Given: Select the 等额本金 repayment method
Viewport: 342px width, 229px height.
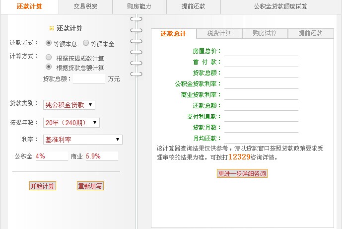Looking at the screenshot, I should click(x=86, y=43).
